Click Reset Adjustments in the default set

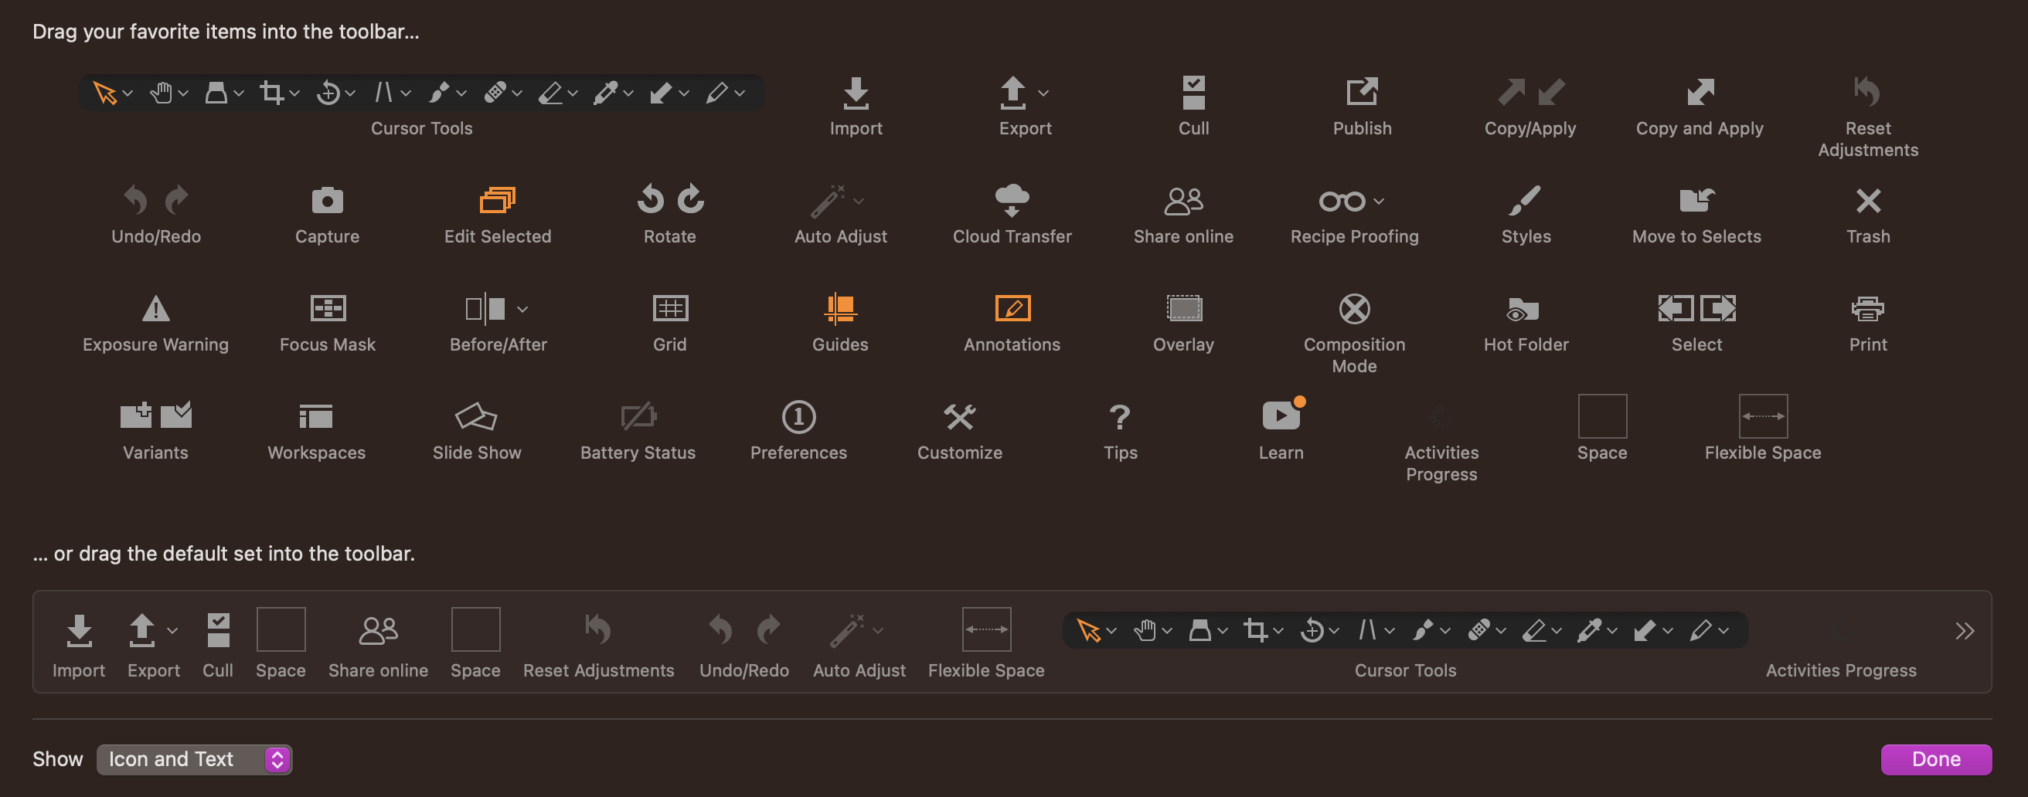(598, 643)
